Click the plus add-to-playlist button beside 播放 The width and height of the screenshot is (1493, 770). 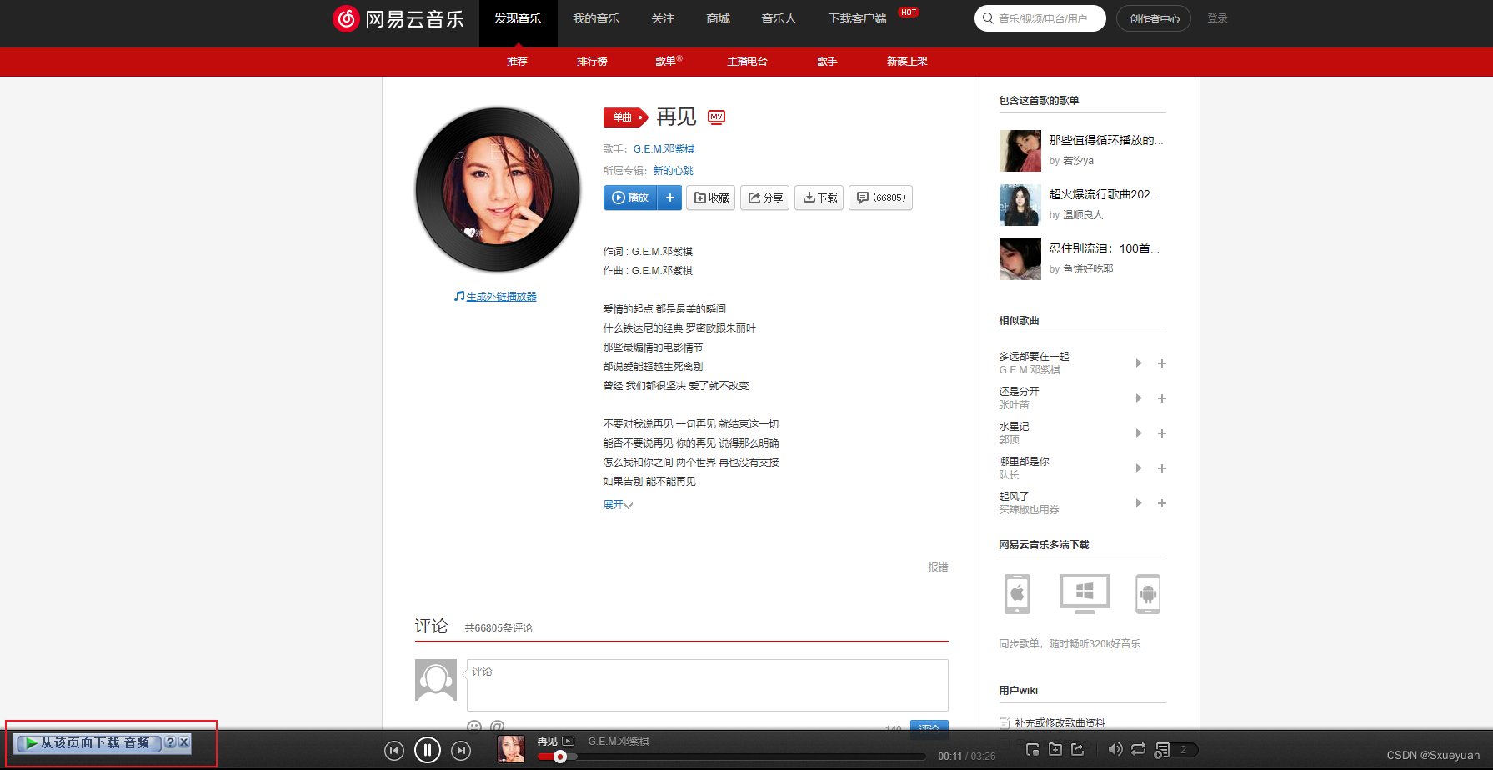point(669,197)
